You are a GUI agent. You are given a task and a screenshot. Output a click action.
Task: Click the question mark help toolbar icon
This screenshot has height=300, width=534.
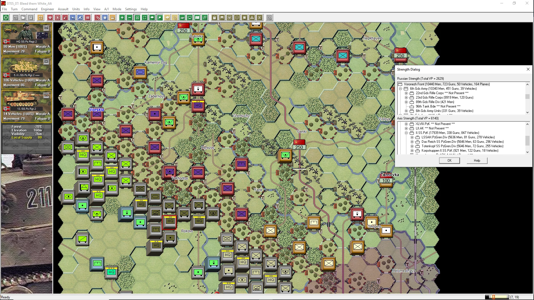coord(269,17)
